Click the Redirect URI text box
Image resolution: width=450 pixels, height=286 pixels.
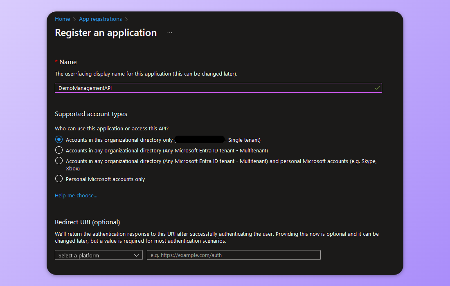tap(233, 255)
